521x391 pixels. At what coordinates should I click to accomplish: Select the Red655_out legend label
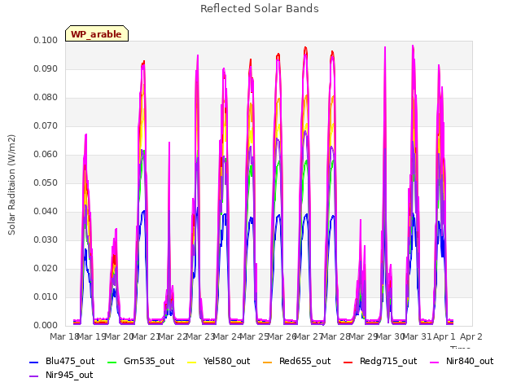coord(305,362)
